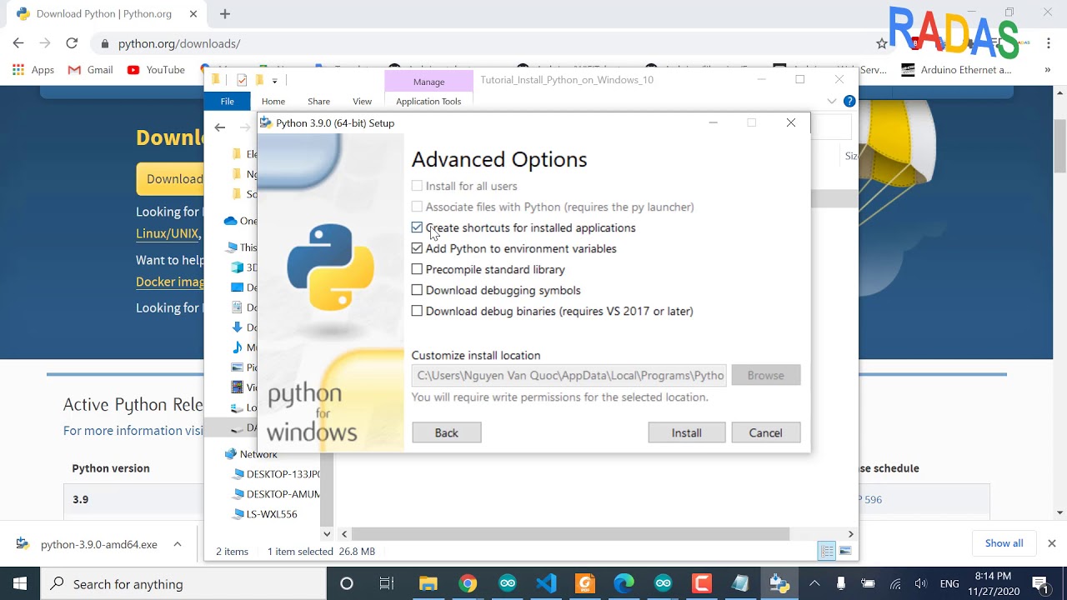Open Camtasia from the taskbar
The image size is (1067, 600).
pos(702,583)
